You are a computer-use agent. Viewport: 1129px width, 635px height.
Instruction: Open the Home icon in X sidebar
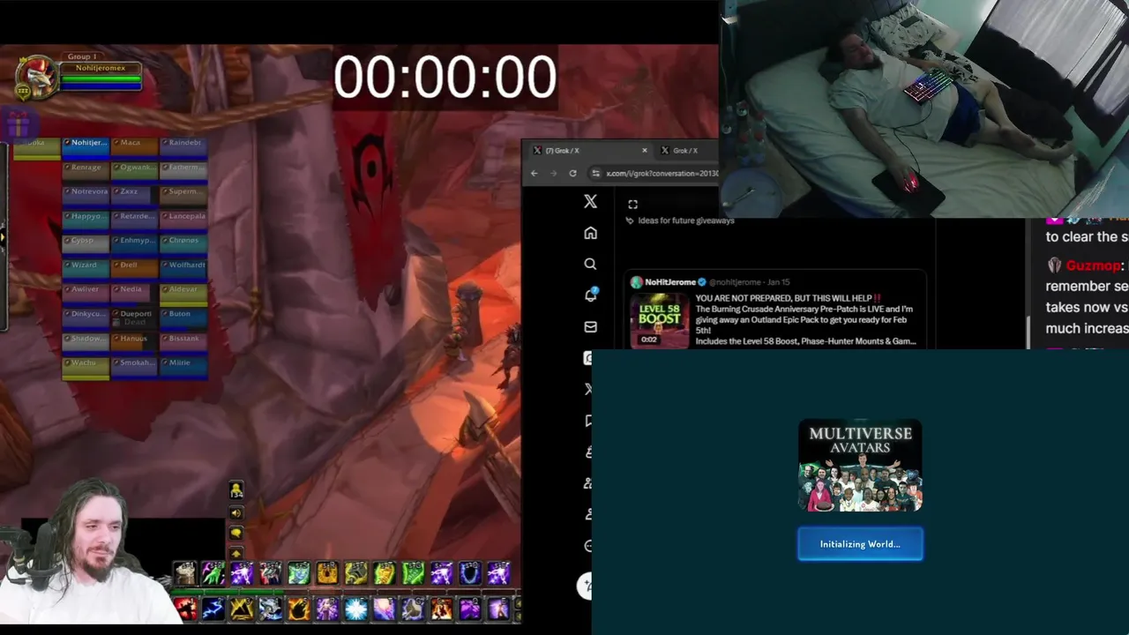click(x=590, y=233)
